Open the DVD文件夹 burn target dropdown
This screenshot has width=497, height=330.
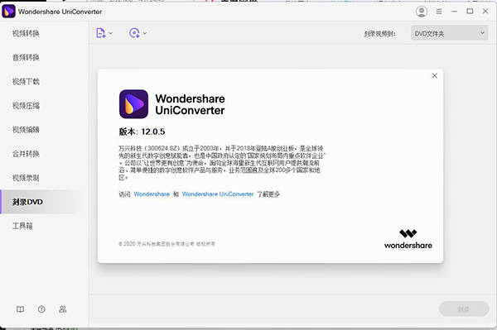coord(450,33)
